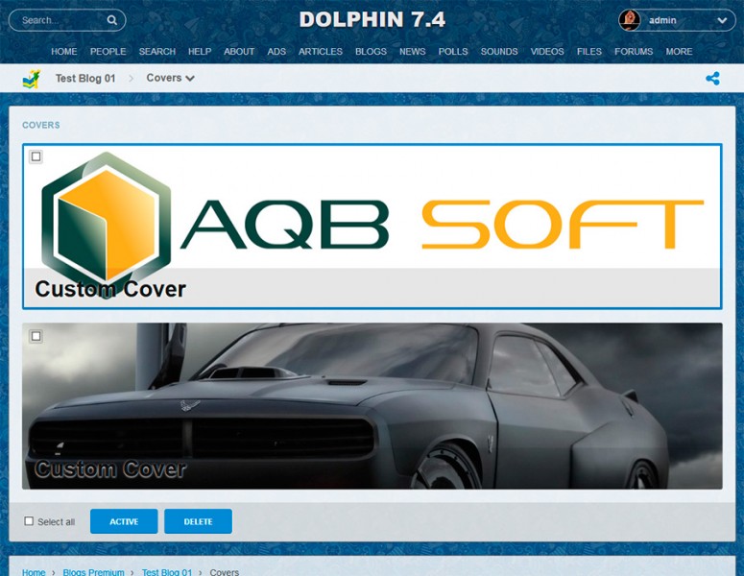Click the Blogs Premium breadcrumb link
Screen dimensions: 744x576
pos(93,572)
